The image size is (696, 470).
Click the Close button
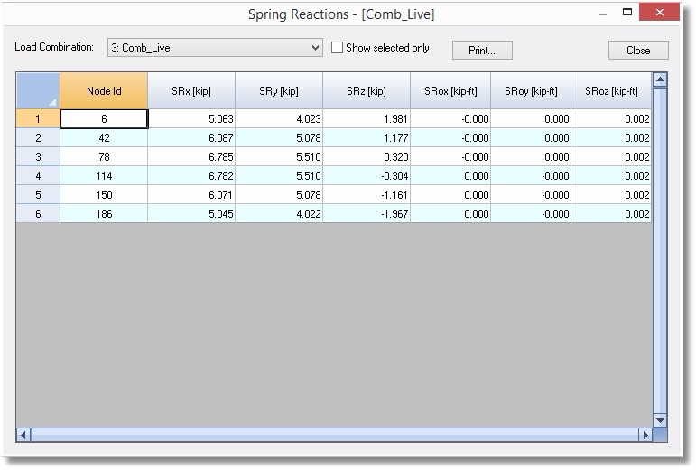[x=638, y=51]
